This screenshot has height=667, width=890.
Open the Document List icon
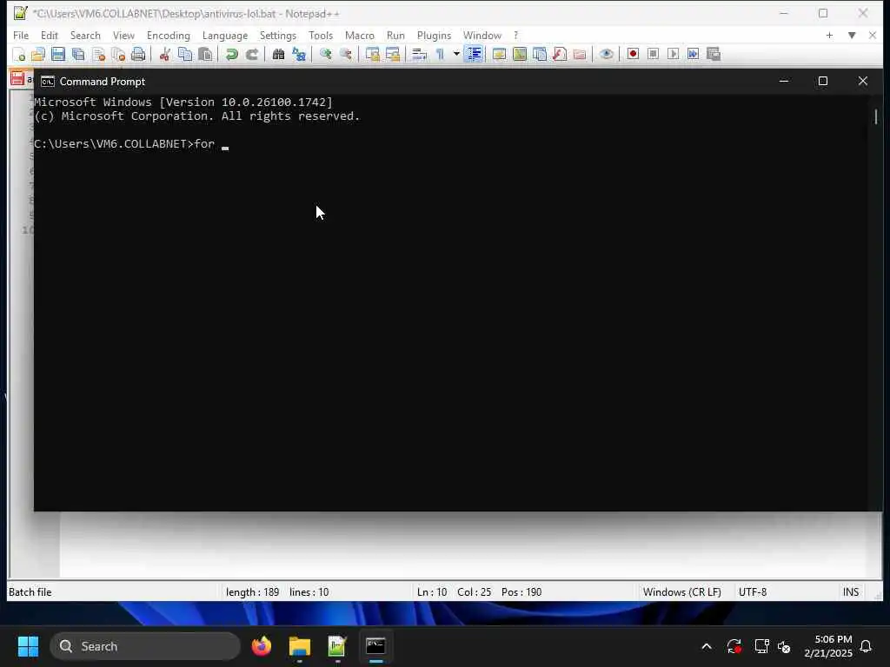(x=540, y=55)
